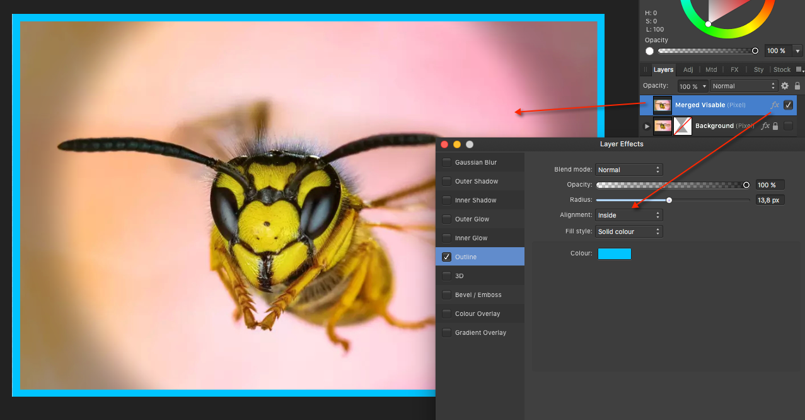
Task: Open the Layers panel hamburger menu
Action: 799,69
